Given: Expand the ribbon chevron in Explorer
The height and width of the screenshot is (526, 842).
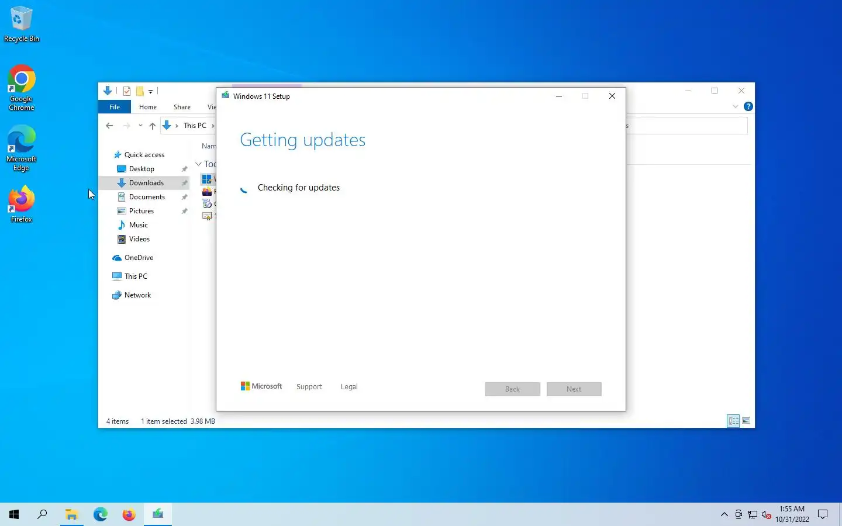Looking at the screenshot, I should tap(736, 107).
